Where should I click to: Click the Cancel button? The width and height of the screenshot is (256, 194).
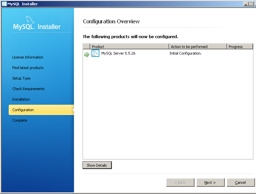click(x=241, y=182)
